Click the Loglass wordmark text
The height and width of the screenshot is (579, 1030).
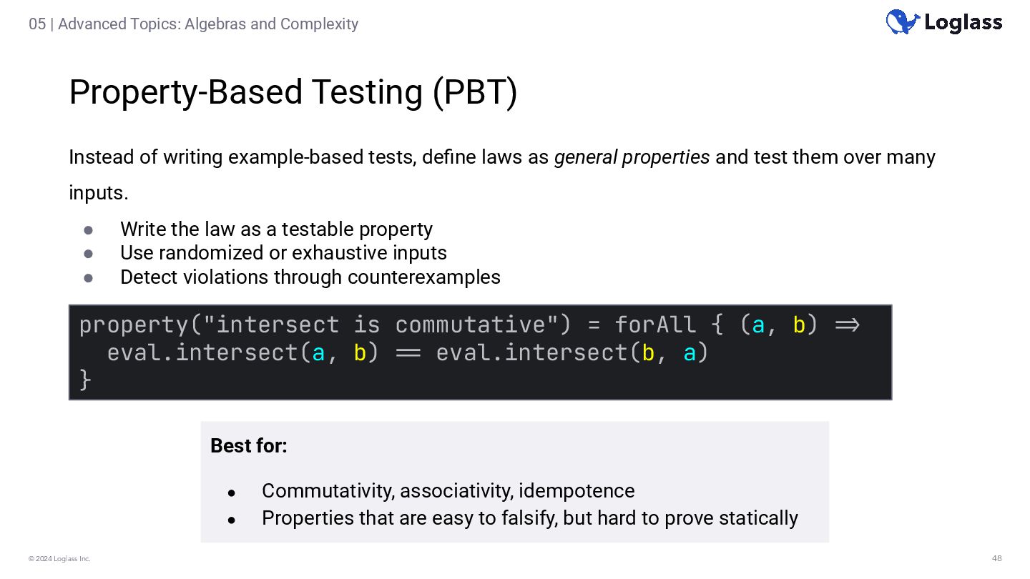963,23
